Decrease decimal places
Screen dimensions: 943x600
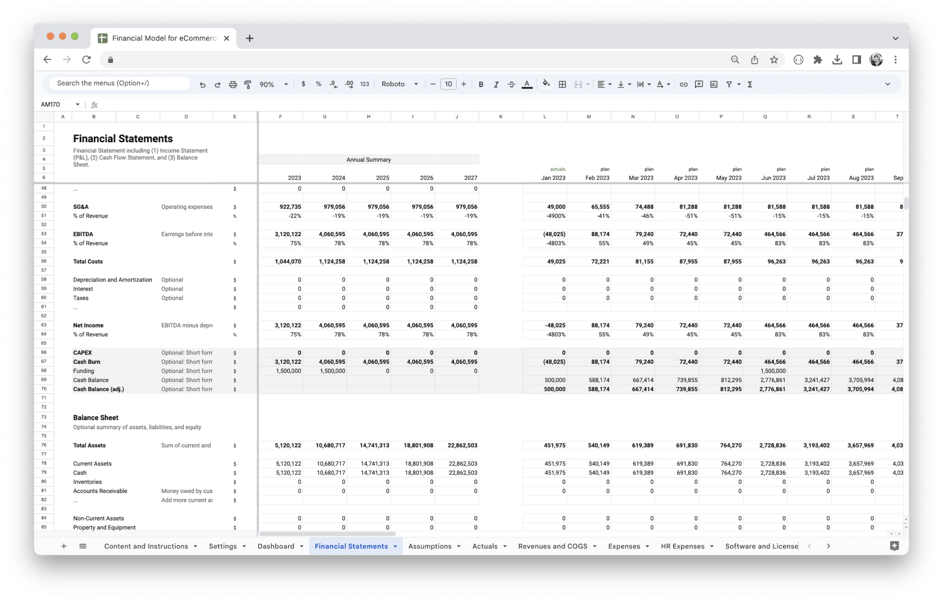333,84
